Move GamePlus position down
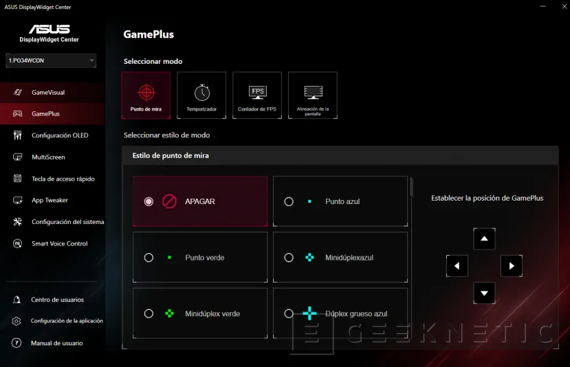 484,293
